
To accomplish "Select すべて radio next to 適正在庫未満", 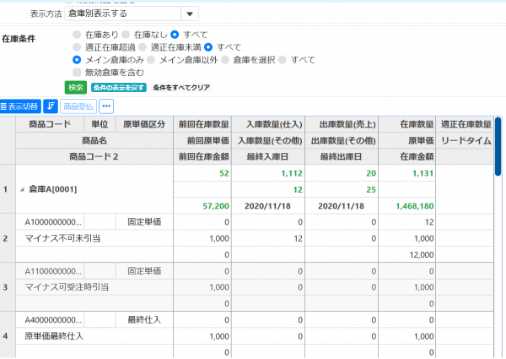I will (208, 47).
